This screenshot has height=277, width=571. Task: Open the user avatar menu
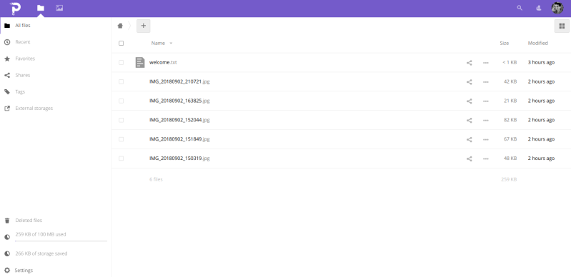557,8
